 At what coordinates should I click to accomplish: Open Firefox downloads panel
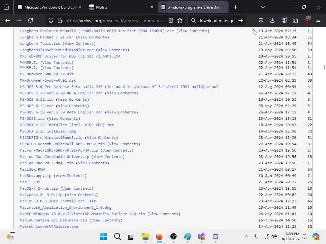point(273,21)
